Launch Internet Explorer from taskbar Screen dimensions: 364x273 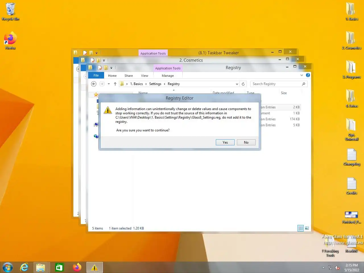pos(24,267)
